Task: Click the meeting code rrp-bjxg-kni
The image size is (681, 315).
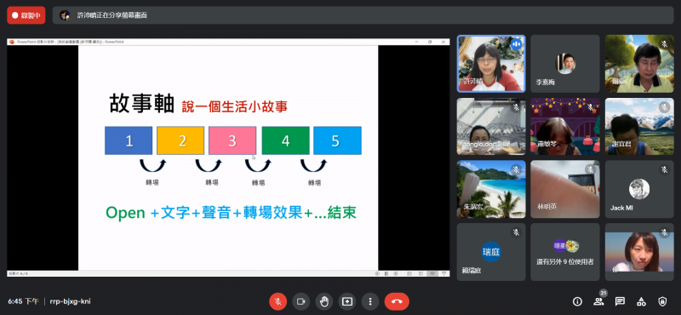Action: point(70,301)
